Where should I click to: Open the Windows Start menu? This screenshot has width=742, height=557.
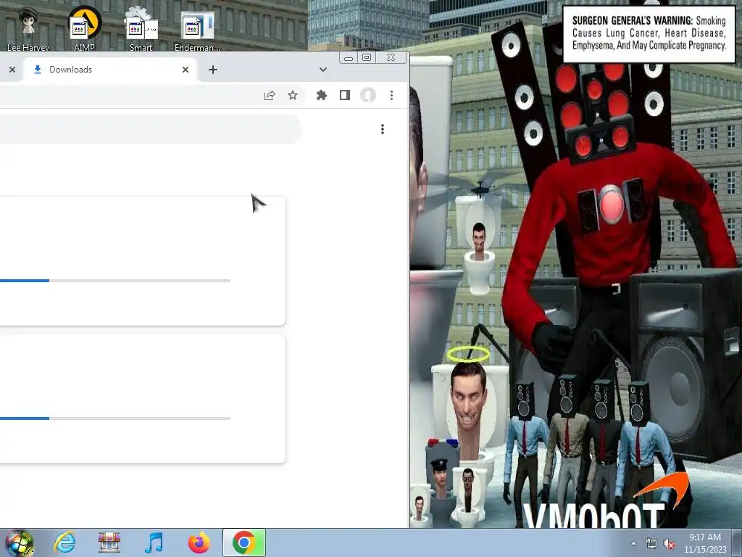[x=20, y=542]
